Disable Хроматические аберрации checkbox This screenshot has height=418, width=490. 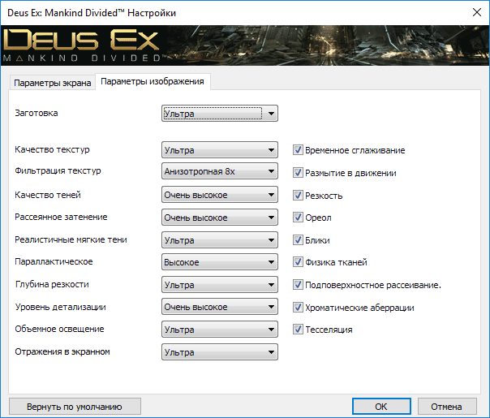[298, 308]
